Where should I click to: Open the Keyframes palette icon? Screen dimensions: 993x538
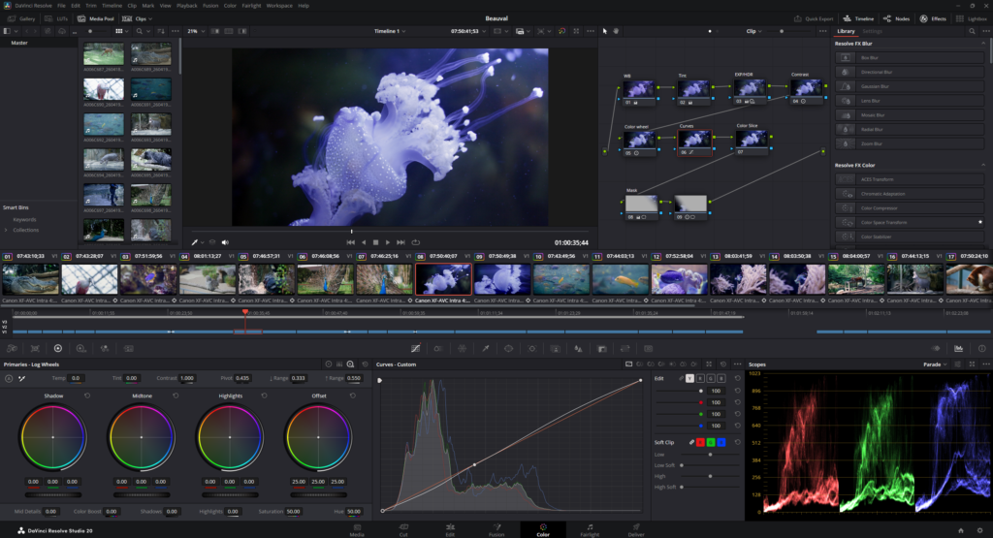coord(936,349)
